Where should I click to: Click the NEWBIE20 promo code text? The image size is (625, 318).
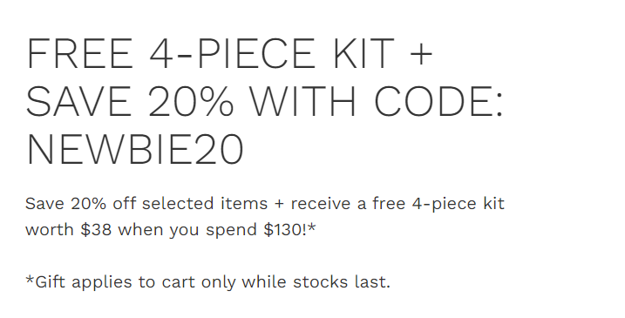(x=135, y=150)
